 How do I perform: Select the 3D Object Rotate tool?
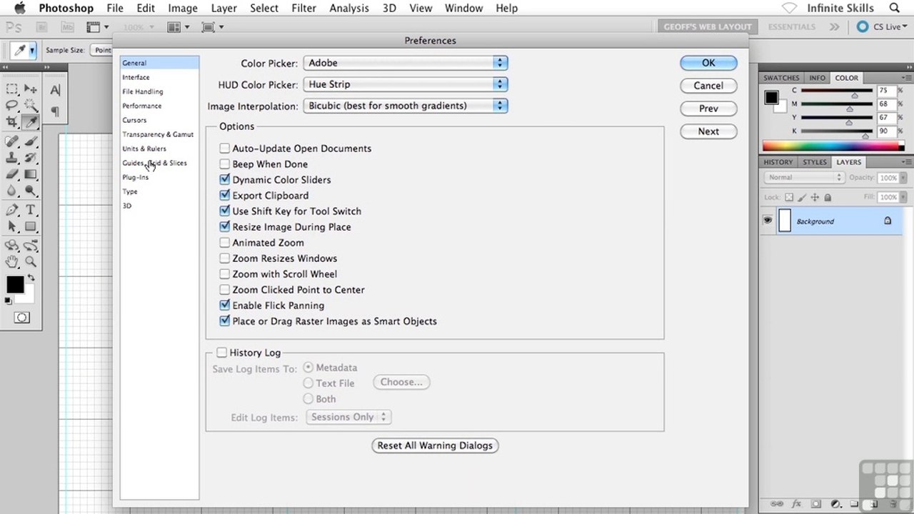(12, 245)
